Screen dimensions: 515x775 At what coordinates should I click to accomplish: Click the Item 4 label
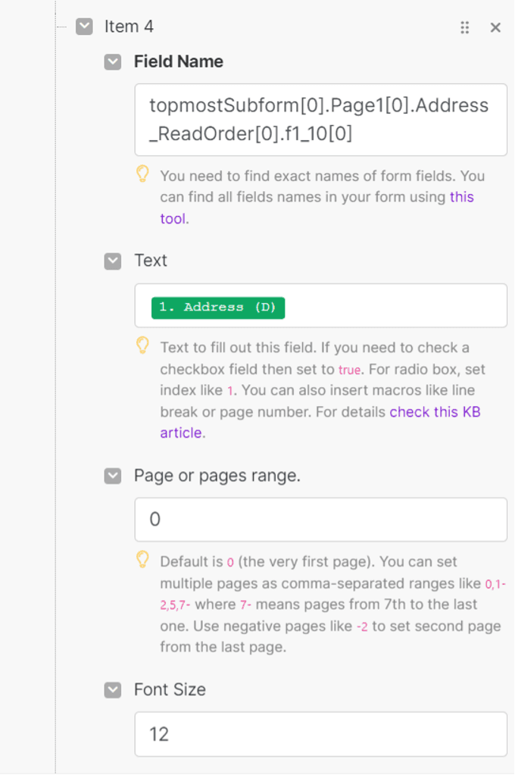[129, 27]
